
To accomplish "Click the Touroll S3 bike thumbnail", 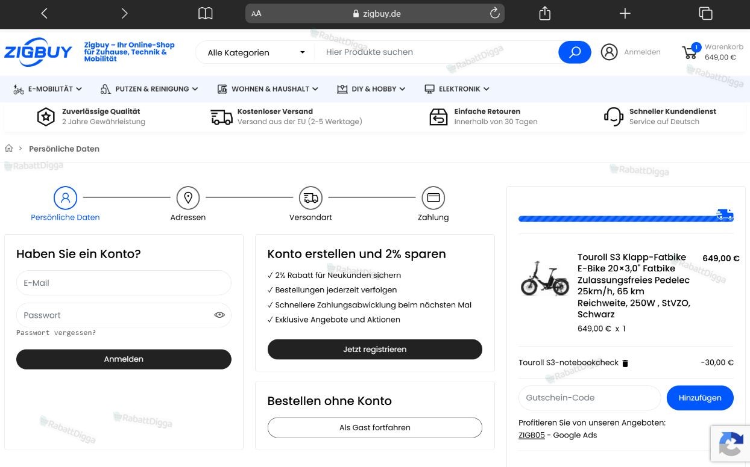I will (x=544, y=278).
